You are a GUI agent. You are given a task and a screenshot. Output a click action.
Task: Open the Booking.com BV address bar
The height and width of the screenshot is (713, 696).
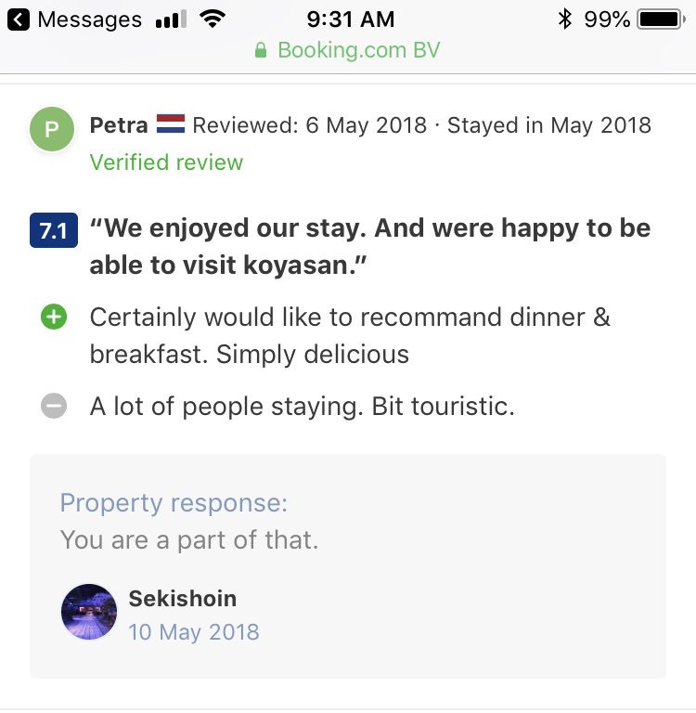(348, 50)
